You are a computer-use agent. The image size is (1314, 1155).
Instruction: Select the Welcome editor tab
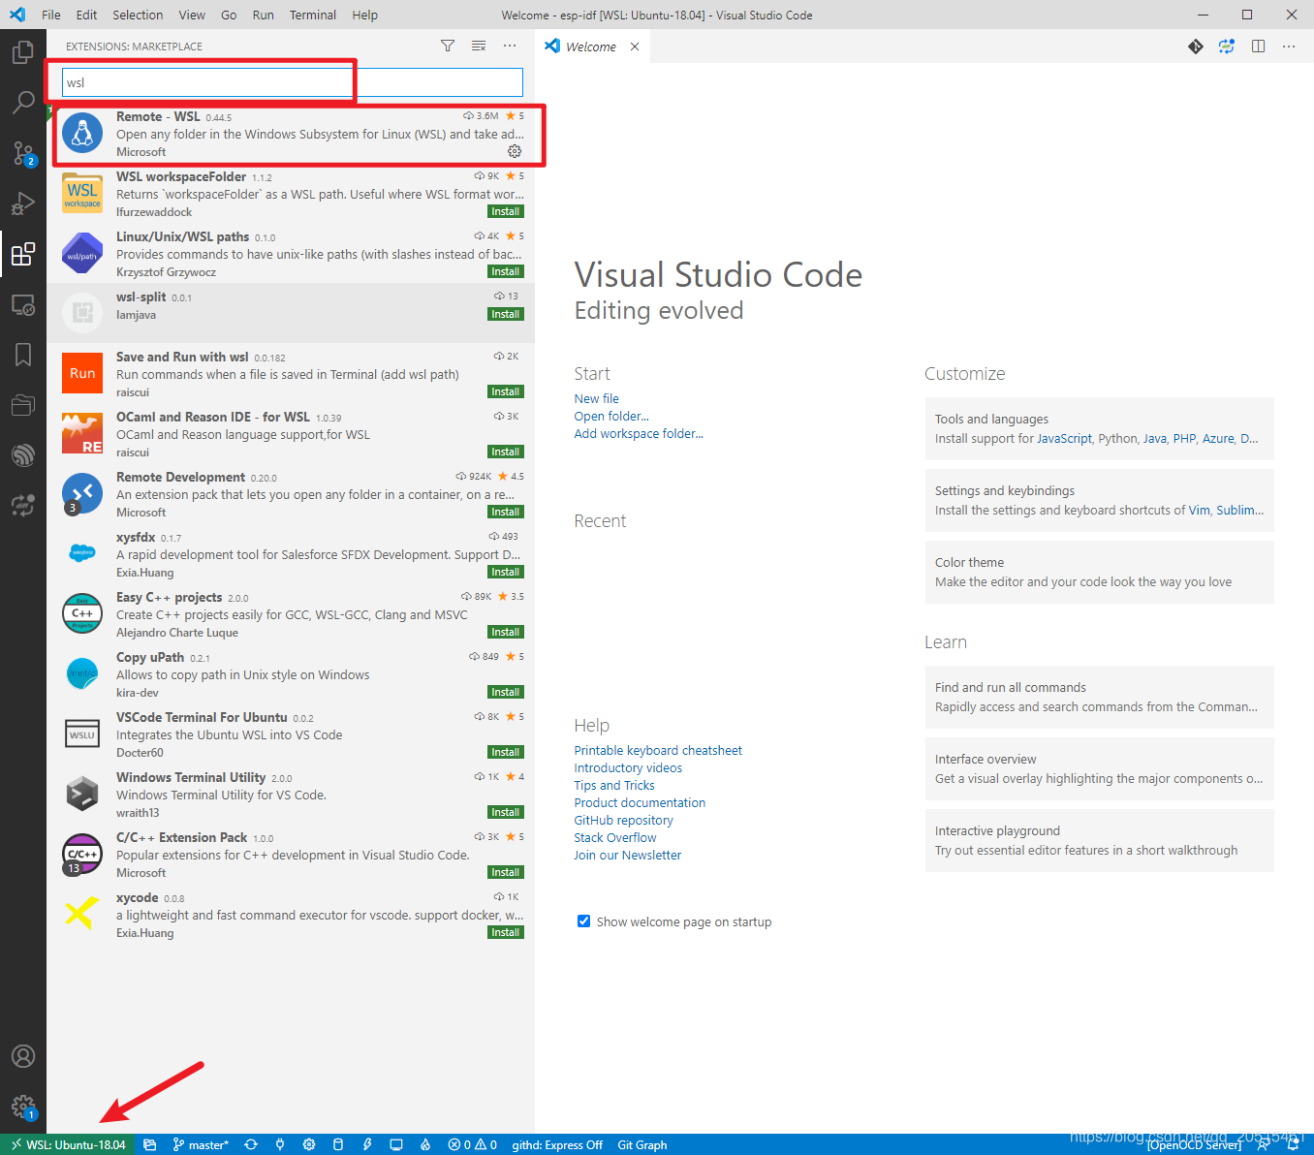pos(590,47)
